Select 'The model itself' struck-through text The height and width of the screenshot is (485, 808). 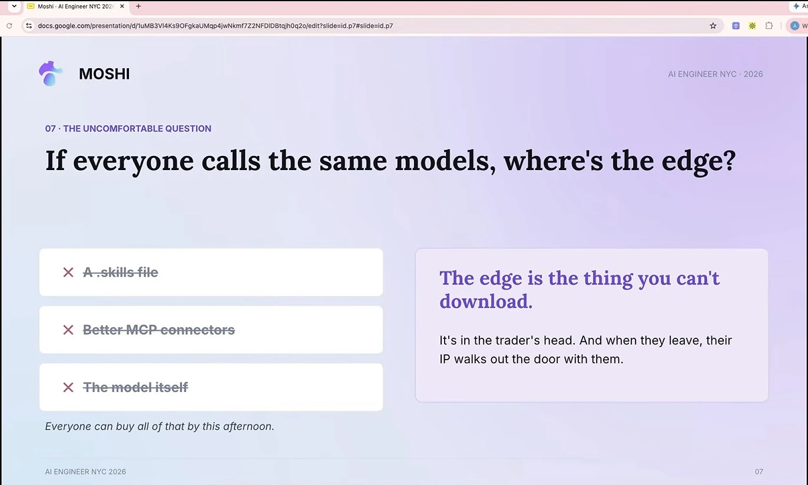click(135, 387)
